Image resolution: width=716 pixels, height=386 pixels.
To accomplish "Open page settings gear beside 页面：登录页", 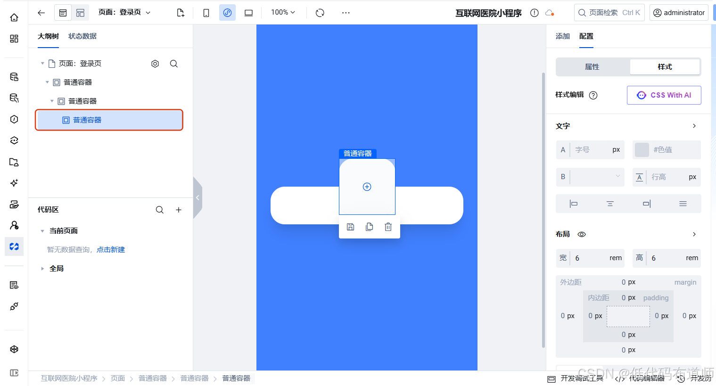I will pos(155,63).
